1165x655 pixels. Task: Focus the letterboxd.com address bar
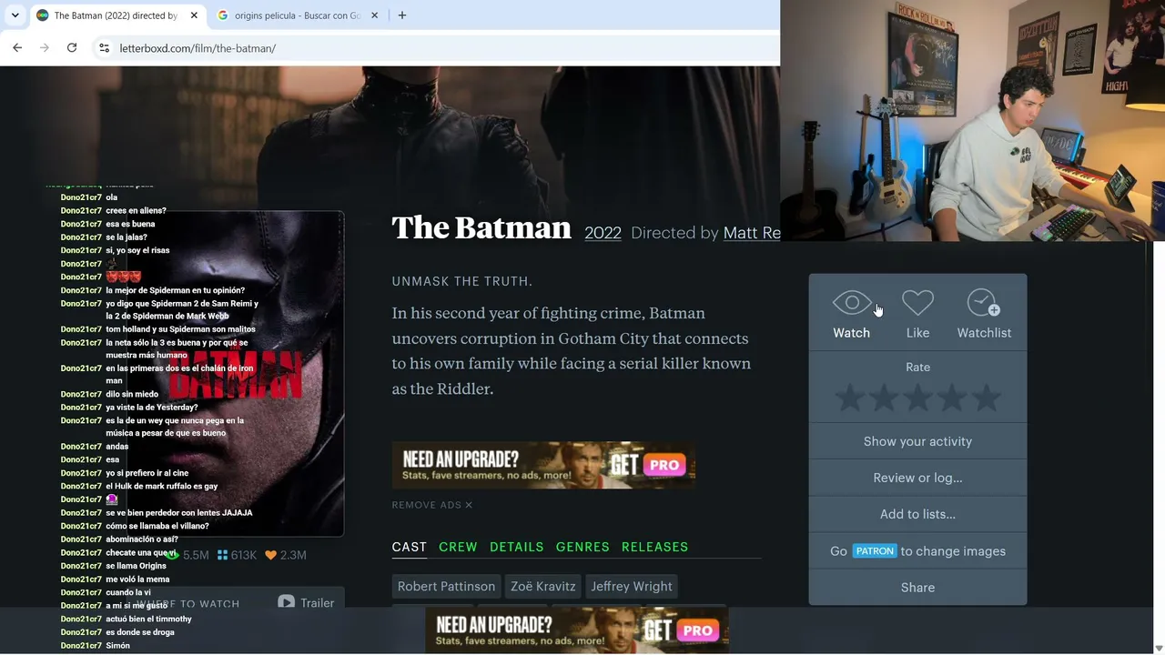coord(437,48)
